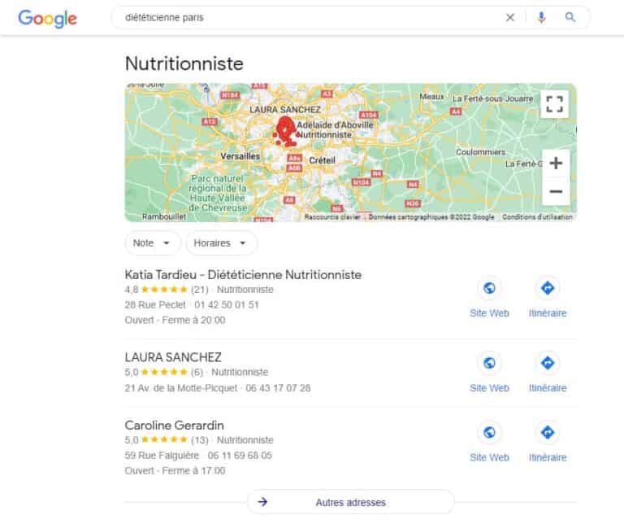This screenshot has height=524, width=624.
Task: Open Katia Tardieu - Diététicienne Nutritionniste listing
Action: click(243, 274)
